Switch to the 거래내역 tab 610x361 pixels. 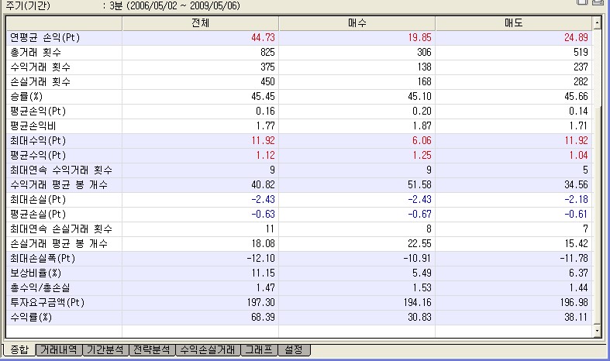tap(59, 350)
